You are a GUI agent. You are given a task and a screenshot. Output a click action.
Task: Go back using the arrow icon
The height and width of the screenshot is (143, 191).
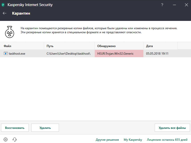click(x=5, y=13)
